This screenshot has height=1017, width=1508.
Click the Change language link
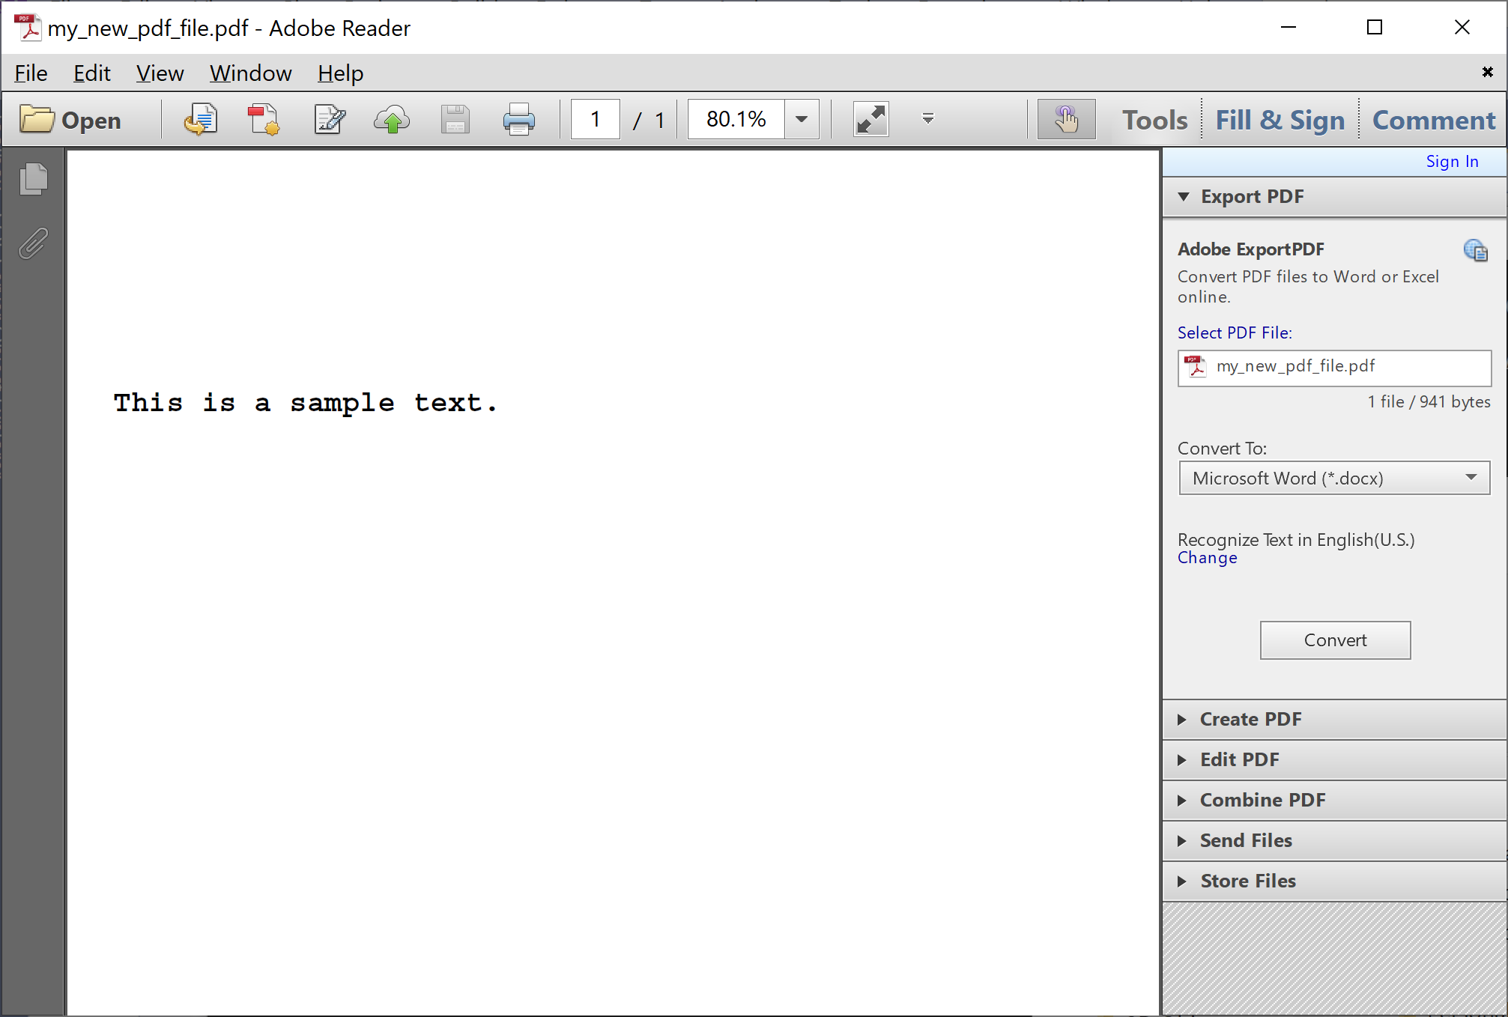[x=1207, y=558]
